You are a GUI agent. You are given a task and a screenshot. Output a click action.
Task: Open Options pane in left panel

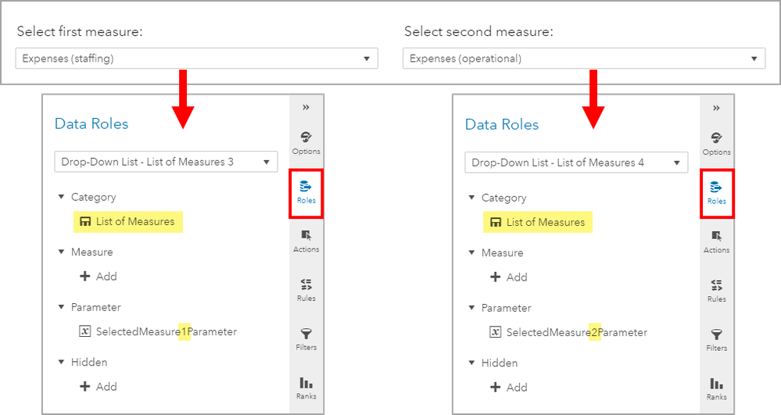tap(306, 141)
